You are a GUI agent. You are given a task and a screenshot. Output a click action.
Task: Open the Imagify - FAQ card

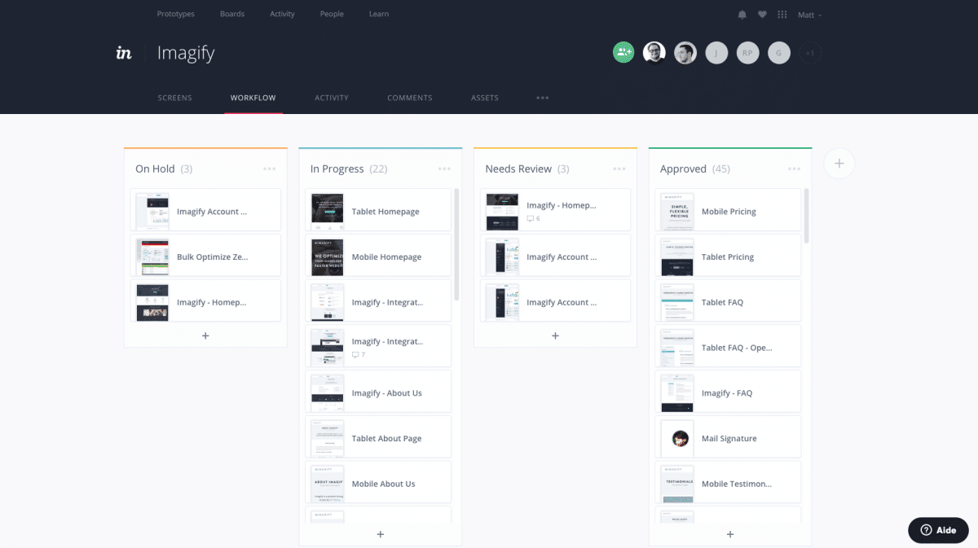(728, 393)
